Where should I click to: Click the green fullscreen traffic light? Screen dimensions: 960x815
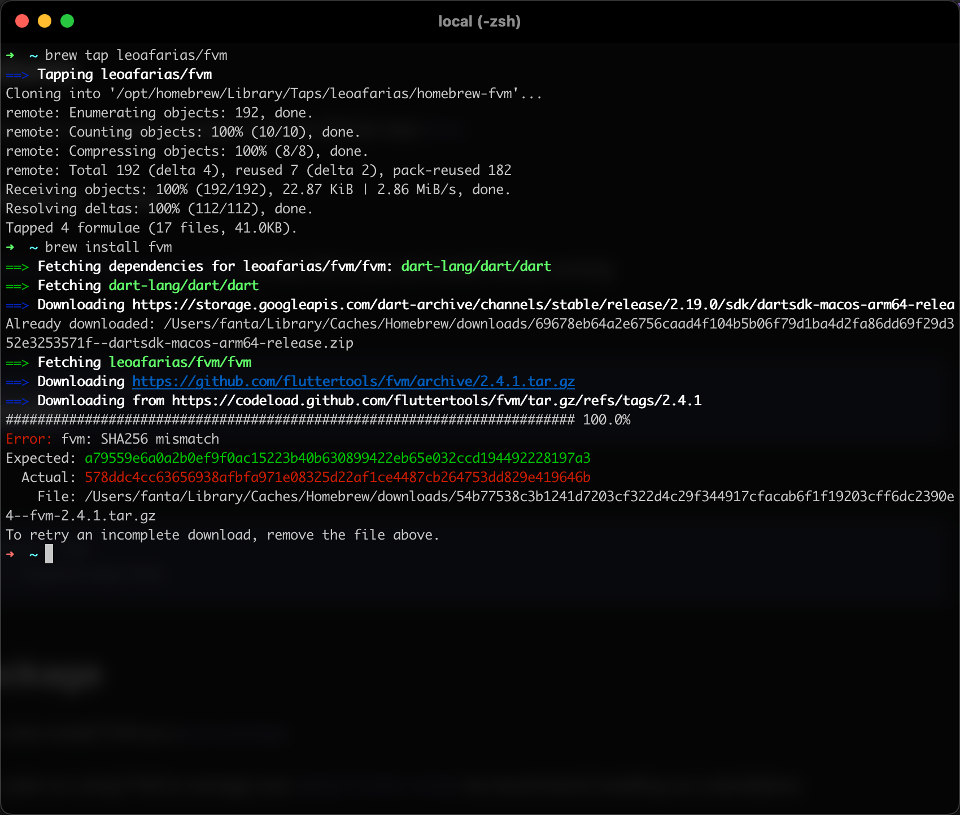coord(67,20)
